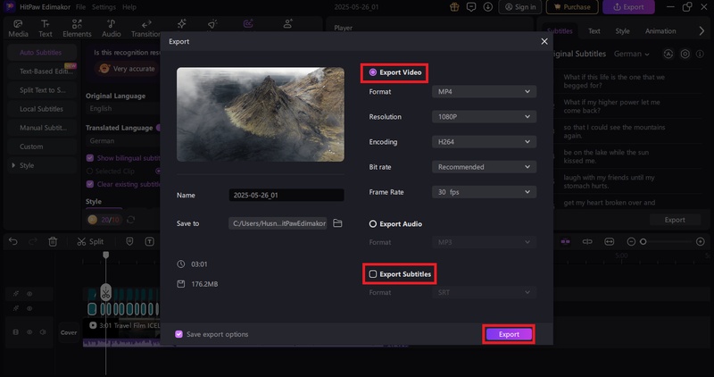Click the right panel tabs next arrow

point(702,31)
